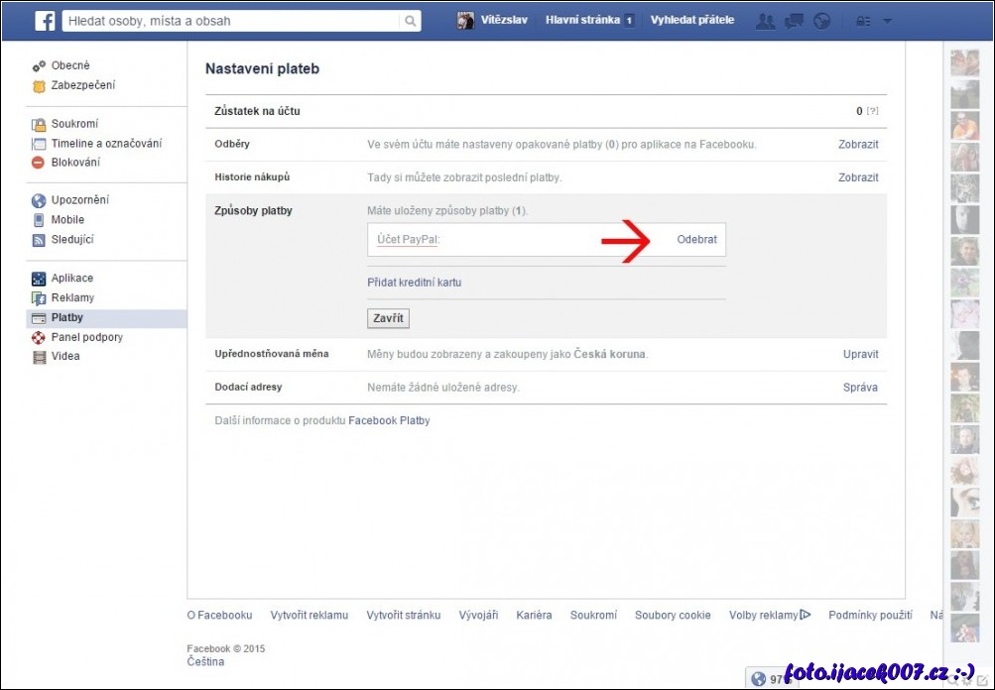Expand the account menu dropdown arrow
This screenshot has height=690, width=995.
click(887, 21)
